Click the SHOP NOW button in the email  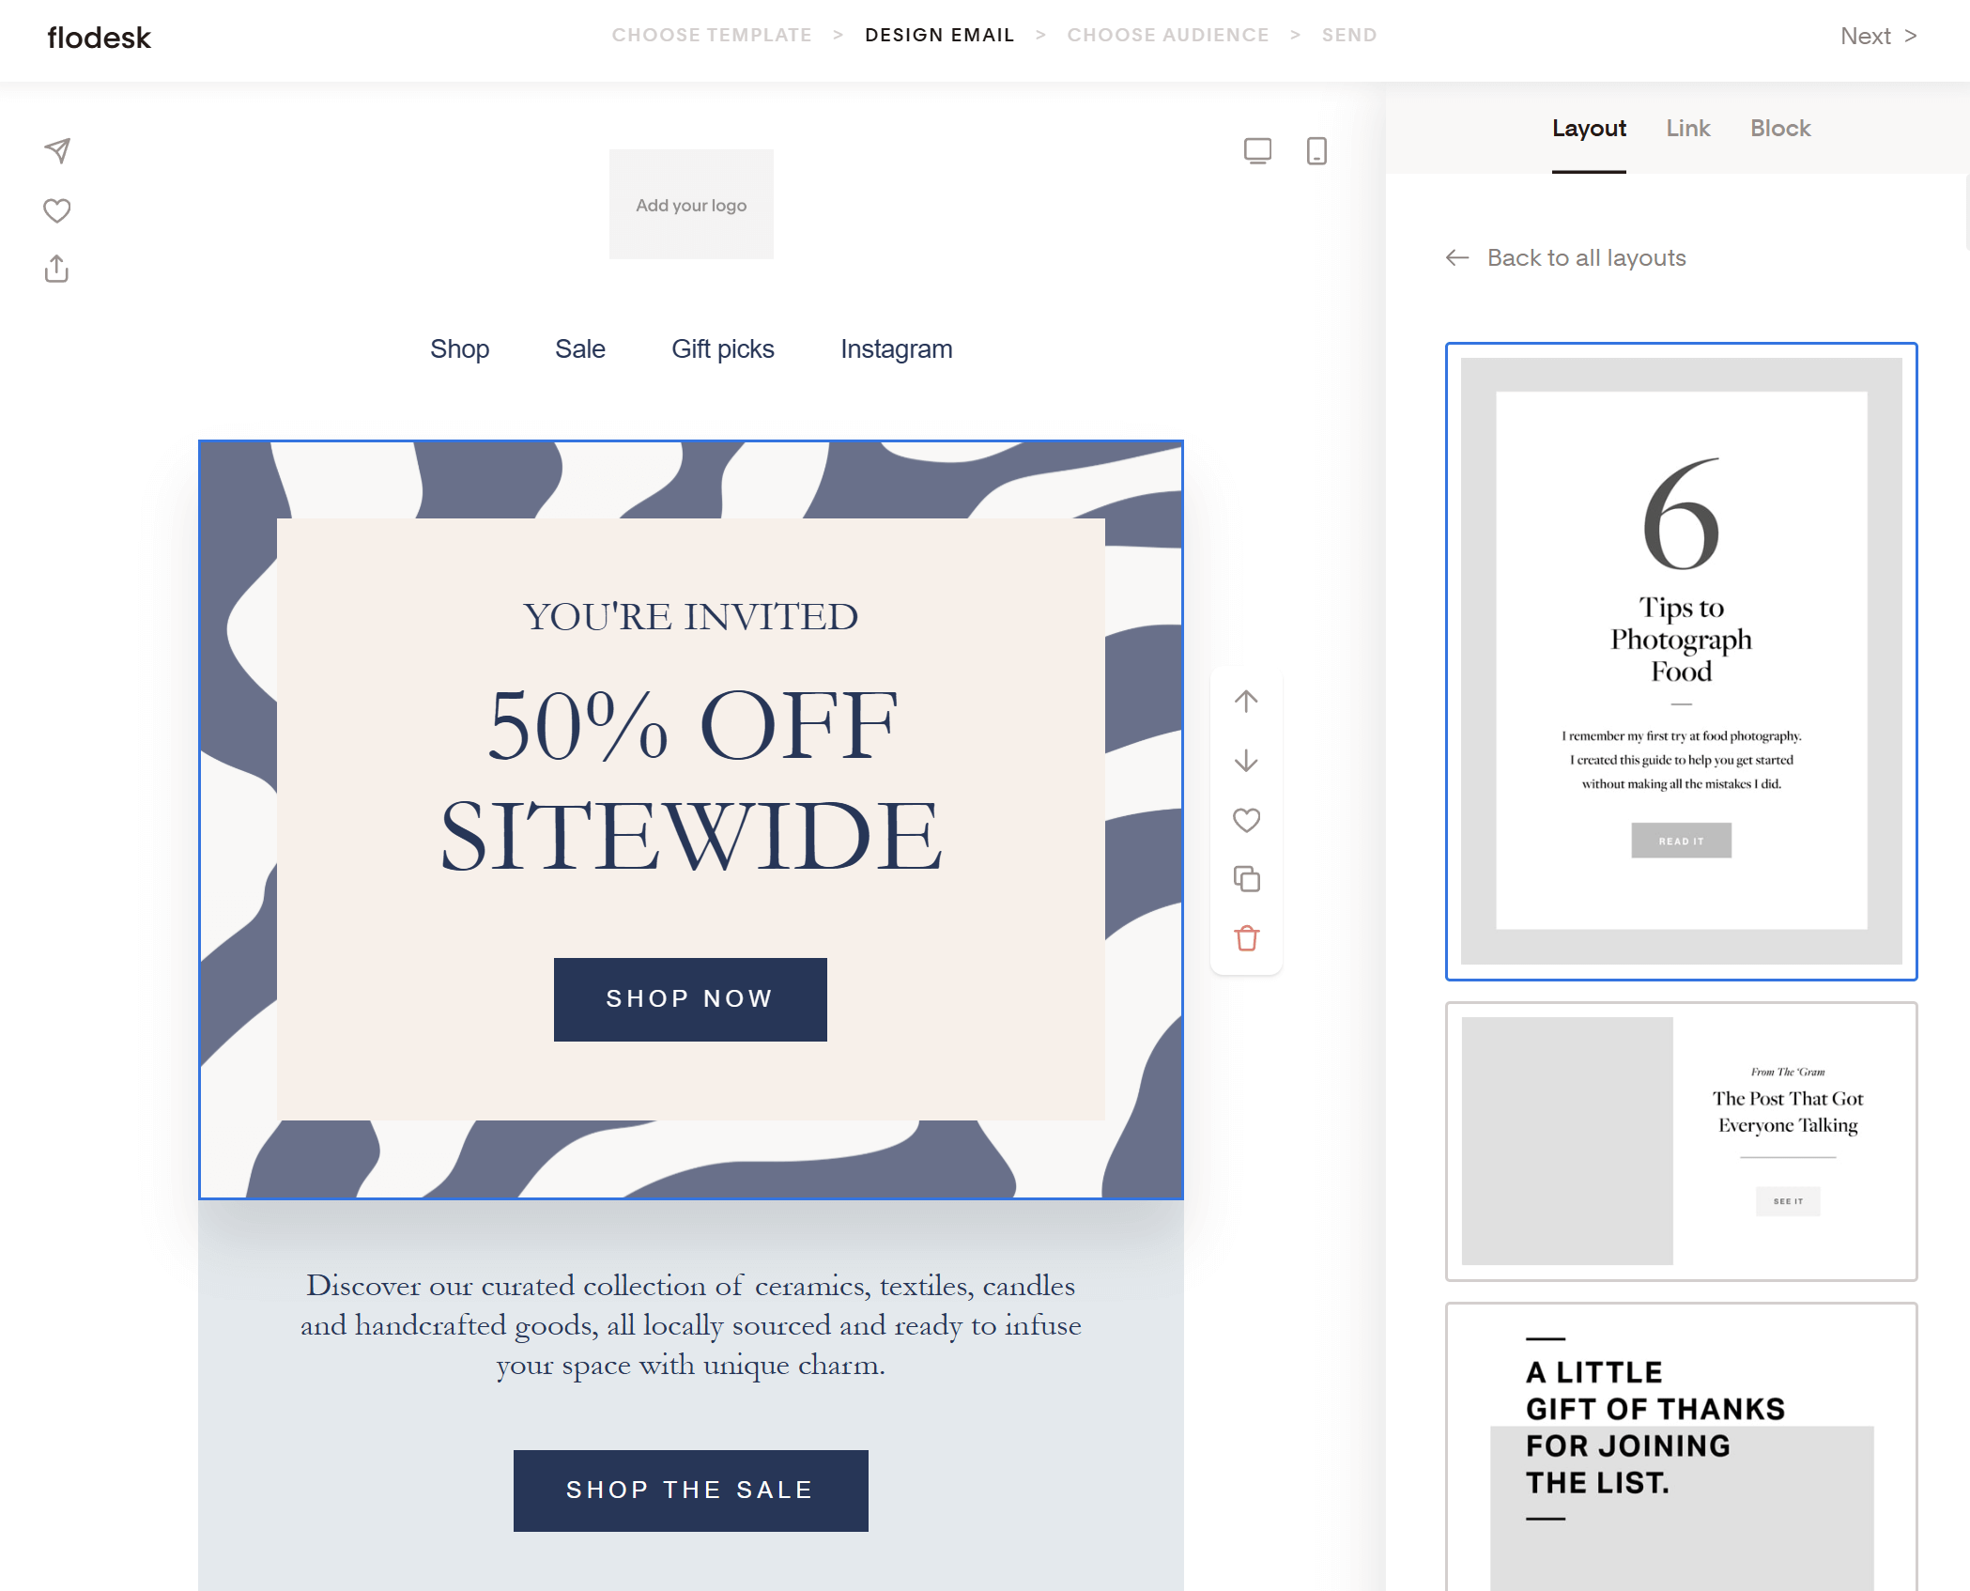click(690, 999)
